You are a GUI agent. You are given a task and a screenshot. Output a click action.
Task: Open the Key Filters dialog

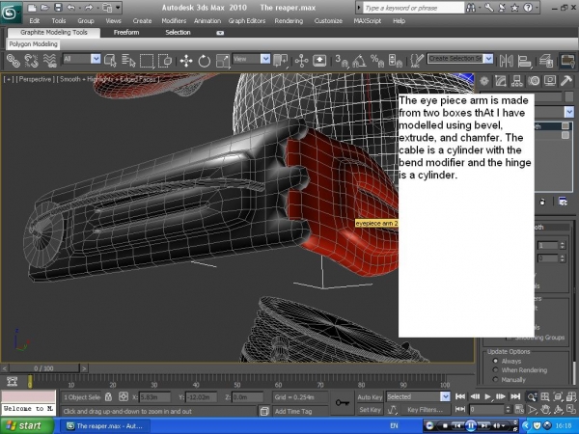tap(425, 410)
